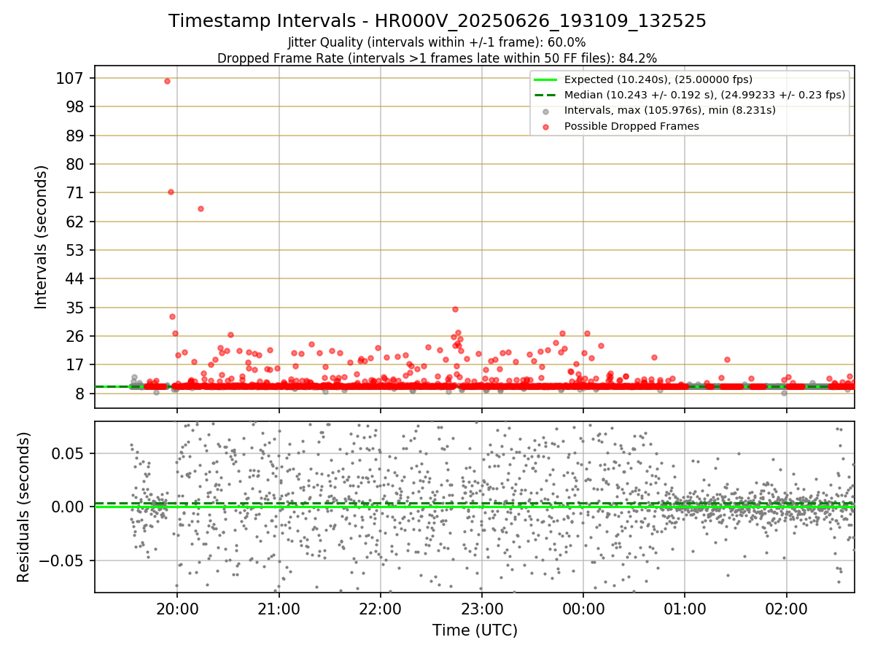Click the red point near 34 seconds before 23:00
The image size is (875, 656).
[x=455, y=309]
